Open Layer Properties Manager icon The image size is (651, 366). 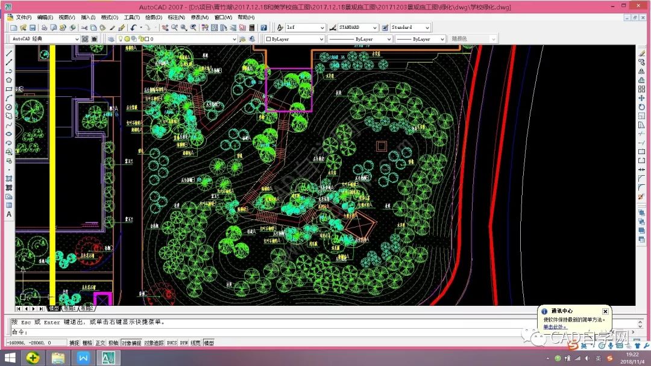111,39
